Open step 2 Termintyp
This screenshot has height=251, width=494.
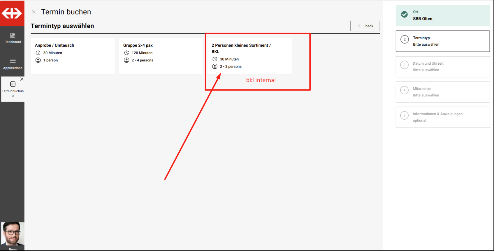click(442, 41)
